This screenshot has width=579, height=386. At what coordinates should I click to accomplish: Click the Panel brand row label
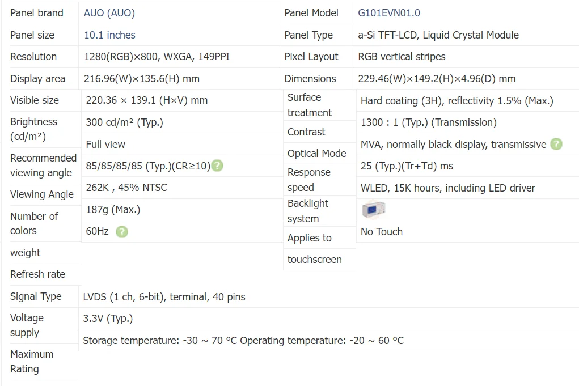pyautogui.click(x=37, y=13)
